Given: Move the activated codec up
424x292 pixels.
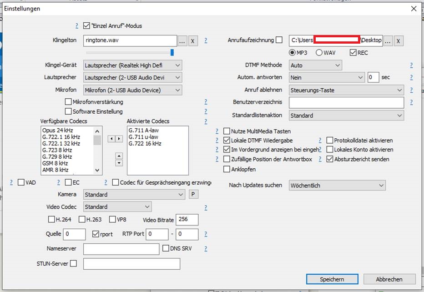Looking at the screenshot, I should click(119, 156).
